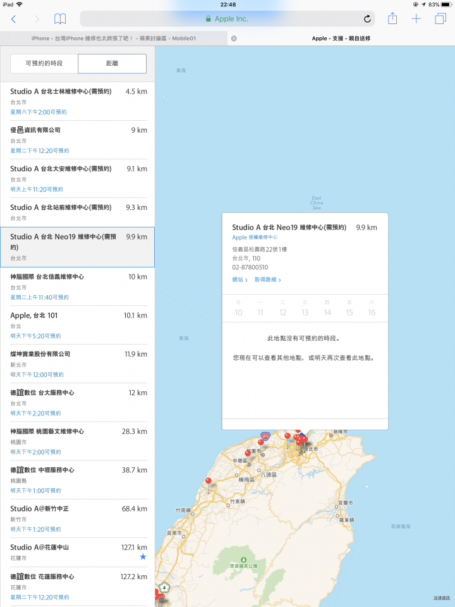Open 明天上午11:20可預約 time slot link

(x=37, y=189)
